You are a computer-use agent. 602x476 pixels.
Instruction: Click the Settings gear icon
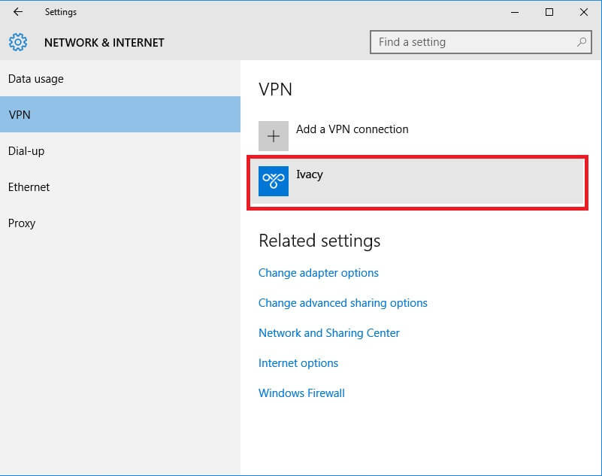pyautogui.click(x=18, y=42)
